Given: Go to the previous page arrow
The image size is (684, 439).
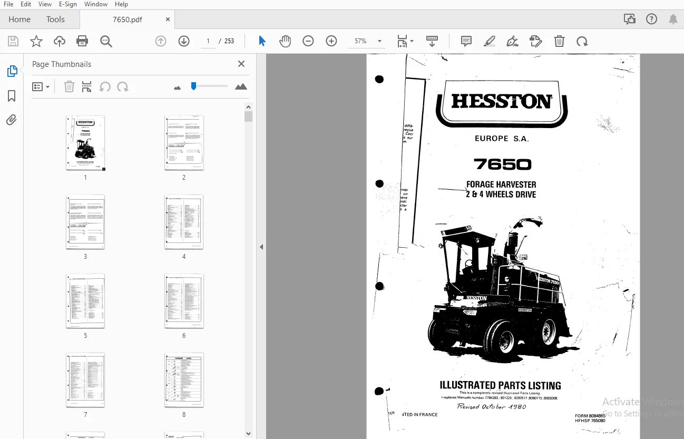Looking at the screenshot, I should 161,41.
